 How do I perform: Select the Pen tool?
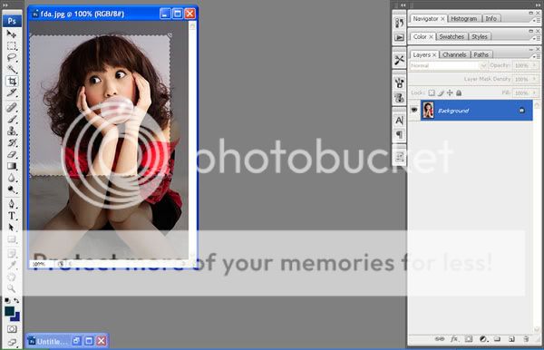(x=12, y=204)
